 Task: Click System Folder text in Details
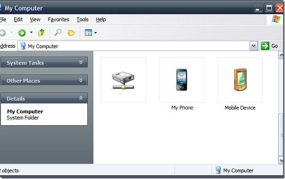click(23, 118)
